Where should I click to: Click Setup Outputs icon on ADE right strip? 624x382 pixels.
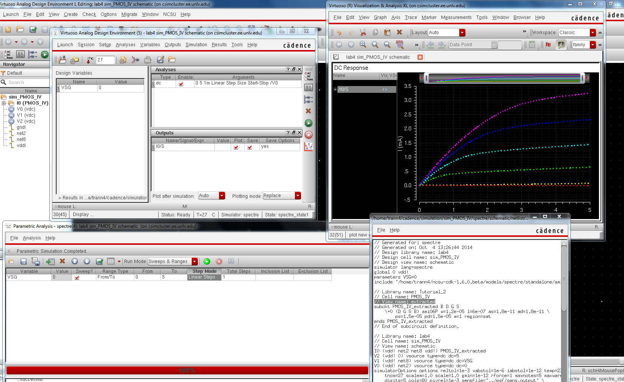[x=309, y=99]
